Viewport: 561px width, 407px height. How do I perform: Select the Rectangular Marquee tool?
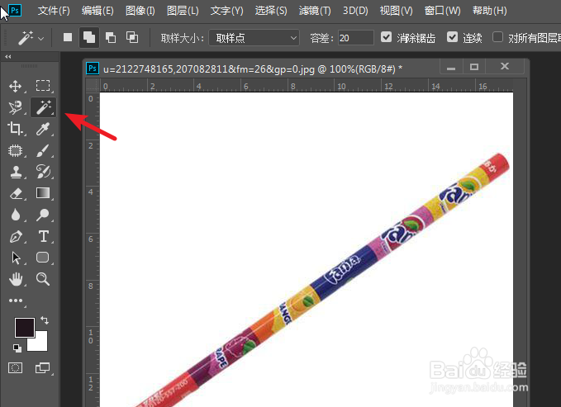[43, 86]
